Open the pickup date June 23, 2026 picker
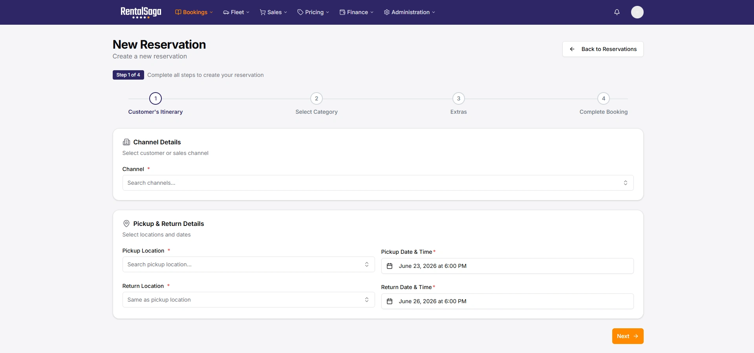The width and height of the screenshot is (754, 353). pyautogui.click(x=507, y=266)
